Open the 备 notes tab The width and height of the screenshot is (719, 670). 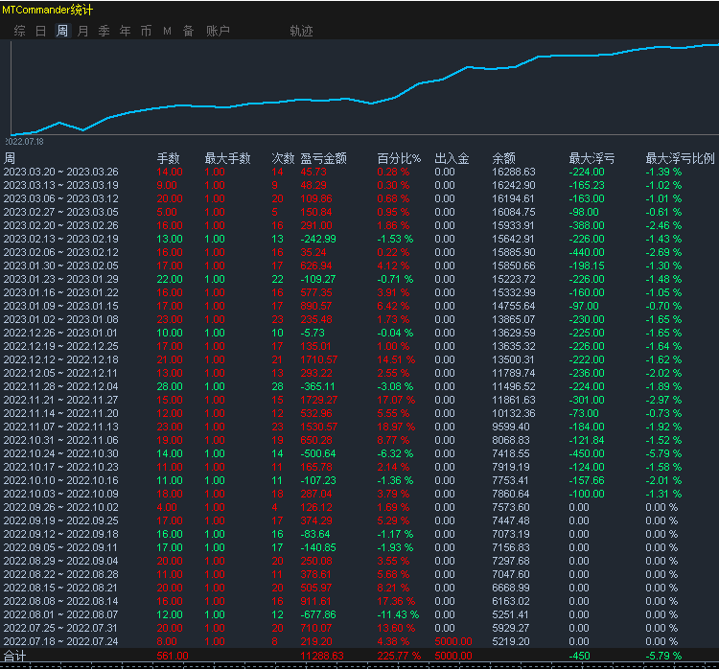[188, 31]
